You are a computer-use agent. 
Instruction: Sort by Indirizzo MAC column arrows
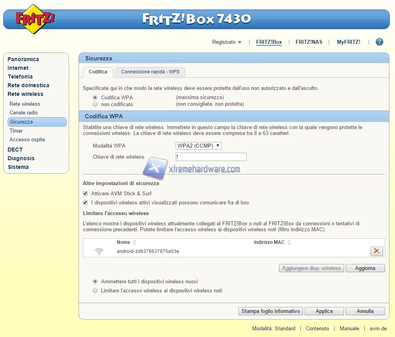click(289, 242)
